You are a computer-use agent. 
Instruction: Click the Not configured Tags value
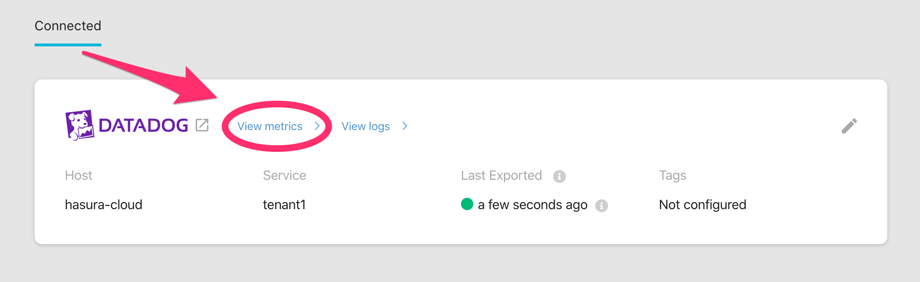point(702,204)
